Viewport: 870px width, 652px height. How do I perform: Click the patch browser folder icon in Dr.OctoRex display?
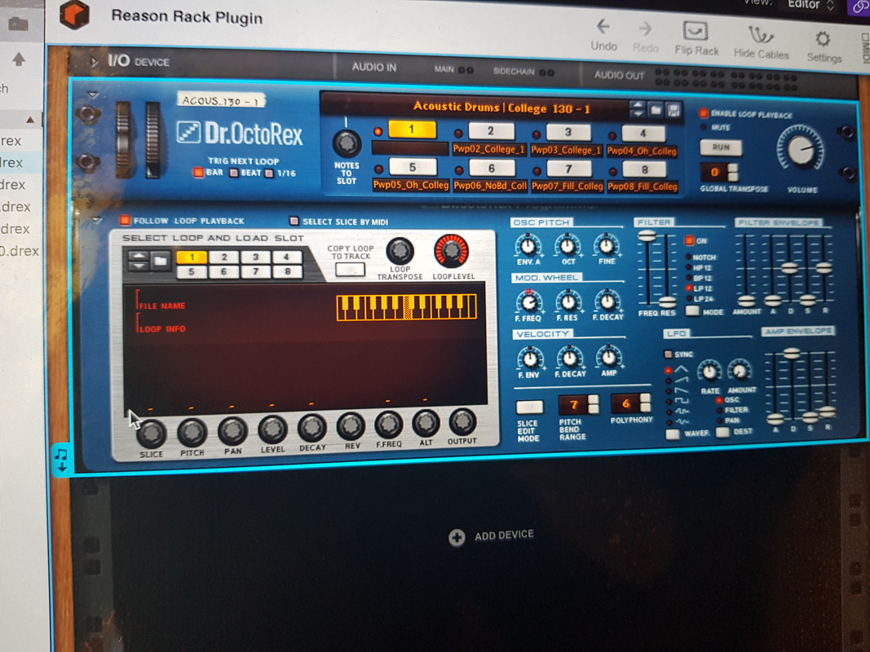click(656, 109)
